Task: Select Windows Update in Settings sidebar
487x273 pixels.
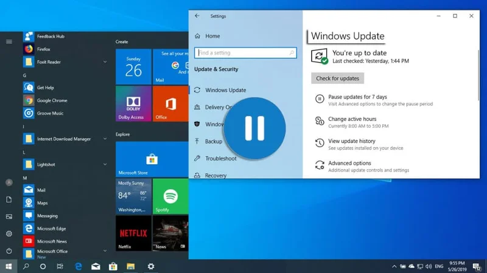Action: [x=220, y=90]
